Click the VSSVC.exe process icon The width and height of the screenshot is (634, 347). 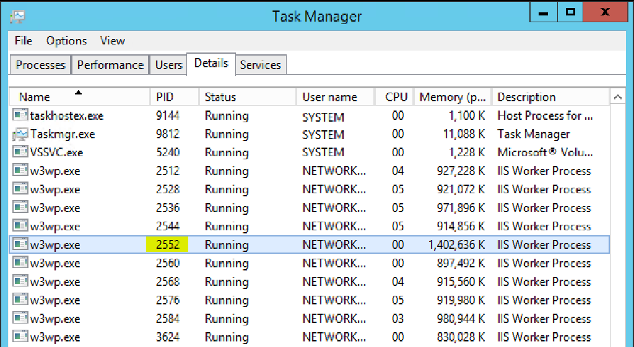point(20,152)
